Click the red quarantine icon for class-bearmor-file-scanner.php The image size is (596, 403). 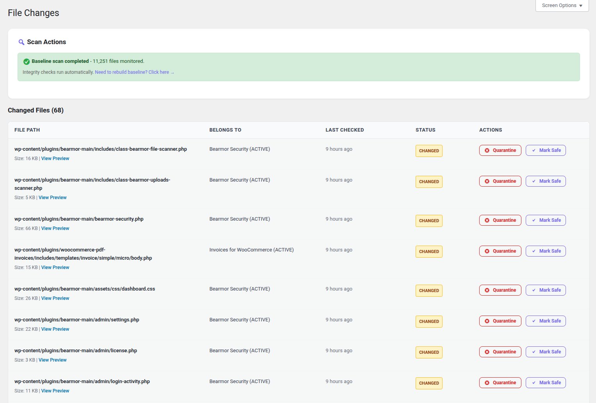tap(487, 150)
